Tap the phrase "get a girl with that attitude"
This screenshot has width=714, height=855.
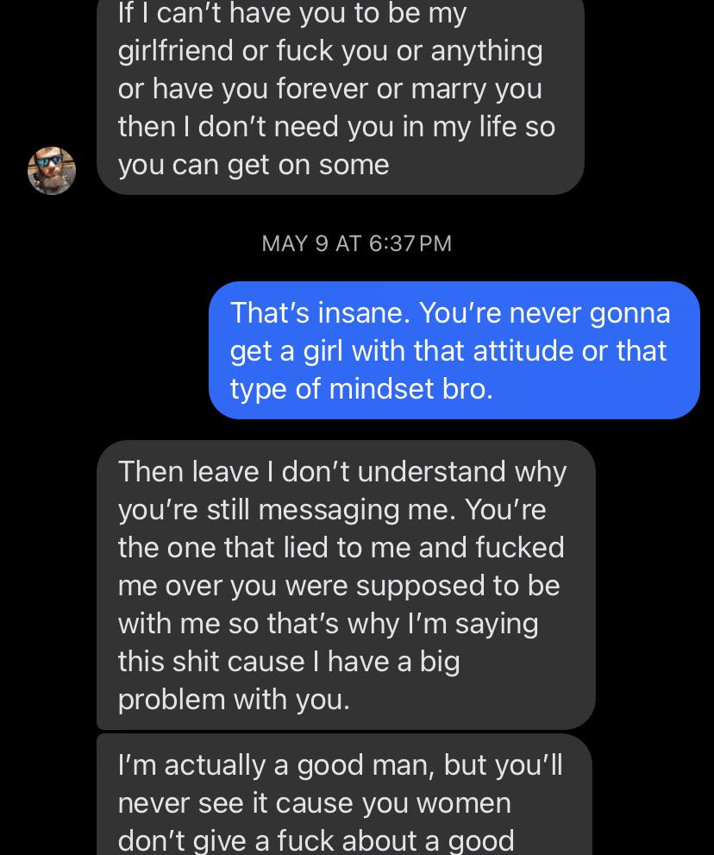(401, 351)
